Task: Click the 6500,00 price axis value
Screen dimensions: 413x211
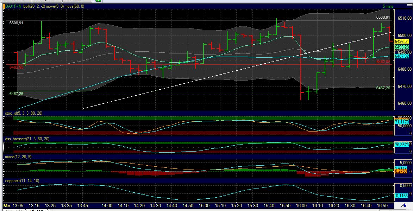Action: point(405,35)
